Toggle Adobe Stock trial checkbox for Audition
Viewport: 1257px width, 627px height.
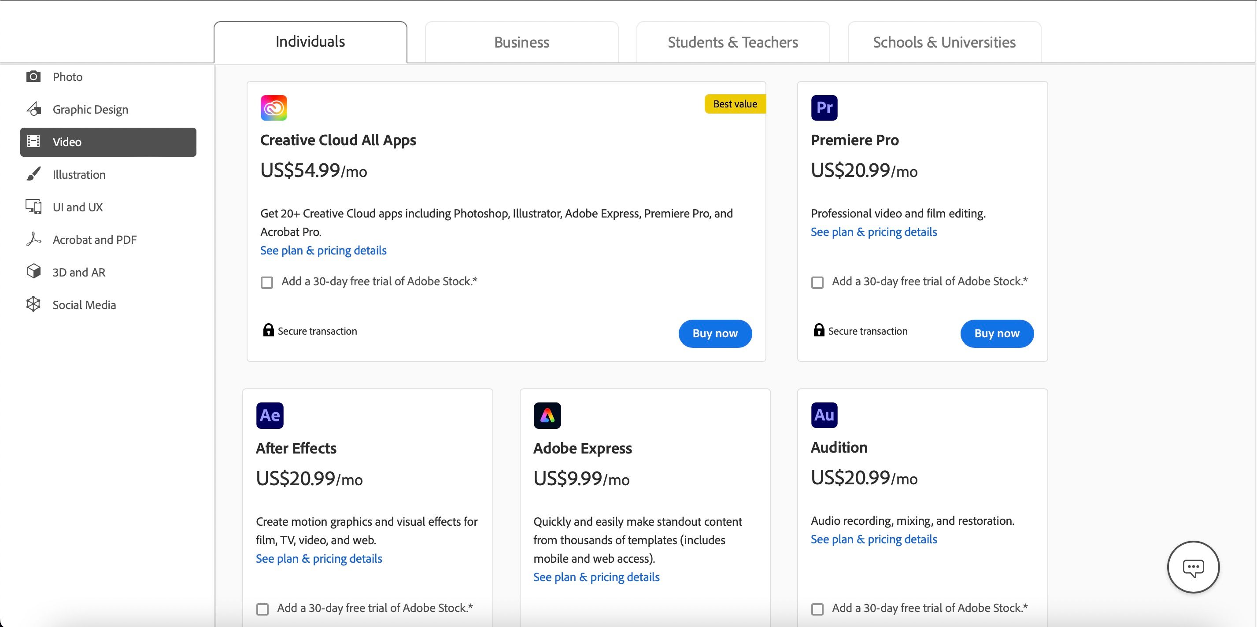tap(817, 609)
